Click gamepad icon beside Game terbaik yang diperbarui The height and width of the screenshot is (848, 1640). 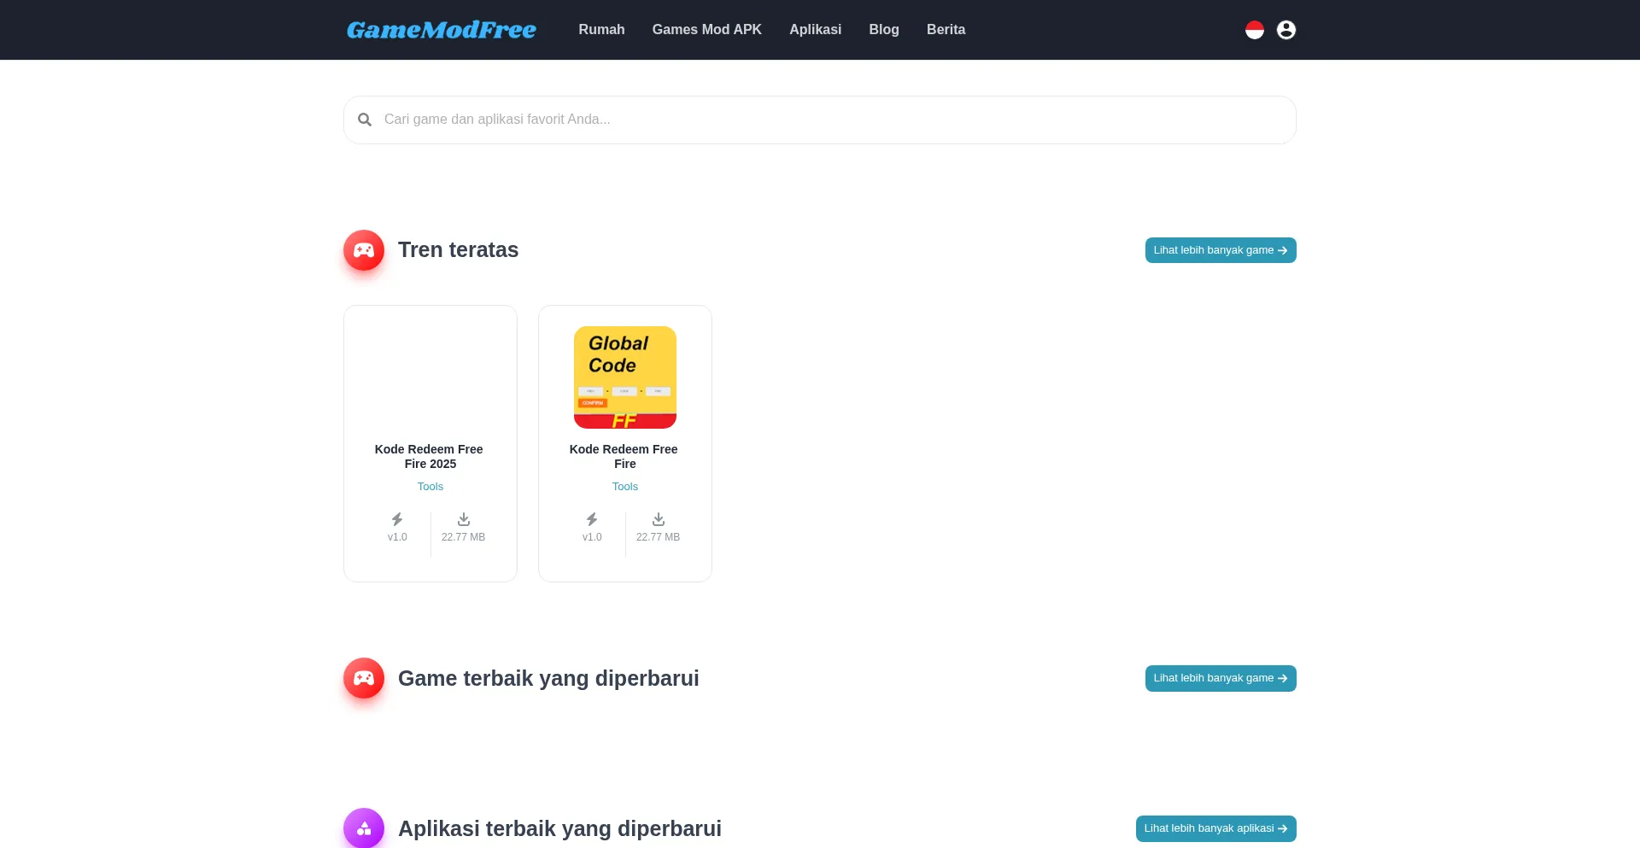364,678
